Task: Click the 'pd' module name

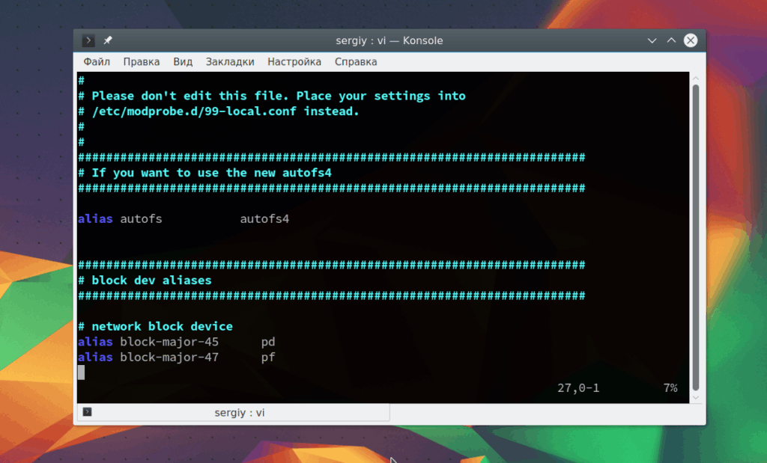Action: [x=268, y=342]
